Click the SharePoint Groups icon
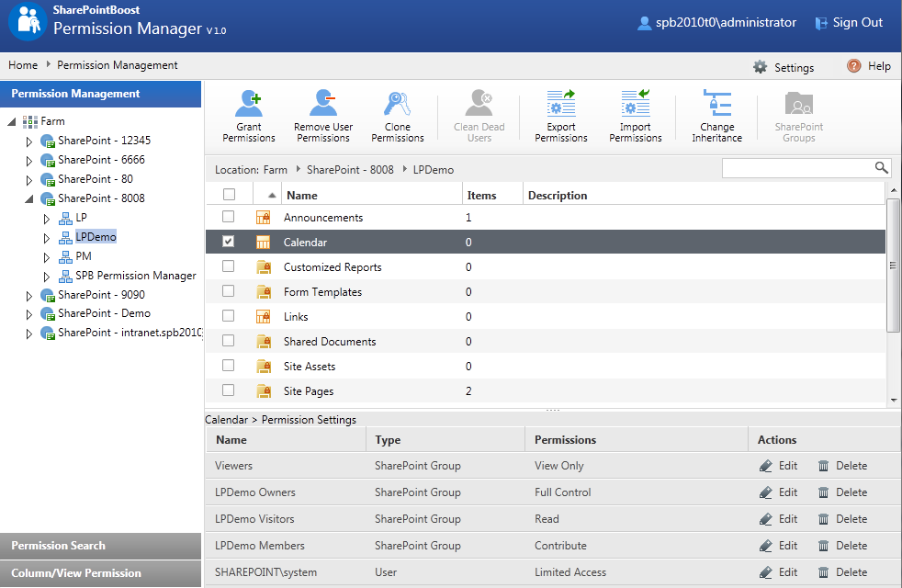Viewport: 902px width, 588px height. [799, 104]
